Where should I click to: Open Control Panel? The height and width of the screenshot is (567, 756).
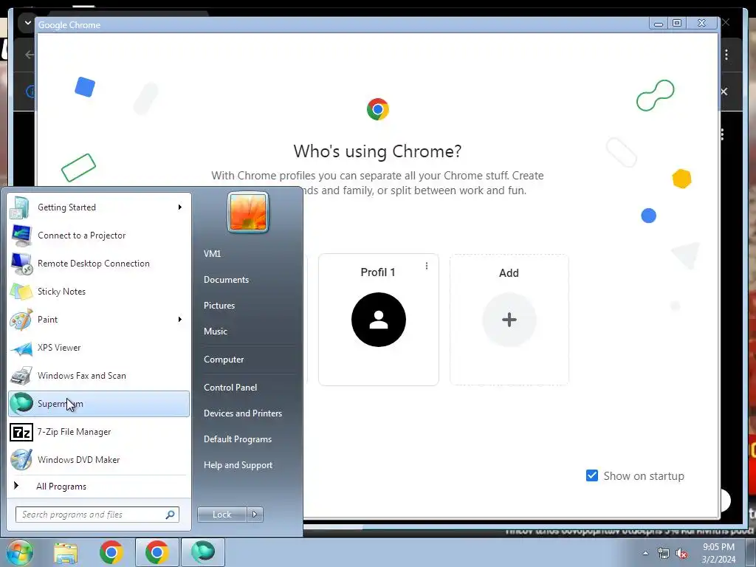click(x=230, y=388)
